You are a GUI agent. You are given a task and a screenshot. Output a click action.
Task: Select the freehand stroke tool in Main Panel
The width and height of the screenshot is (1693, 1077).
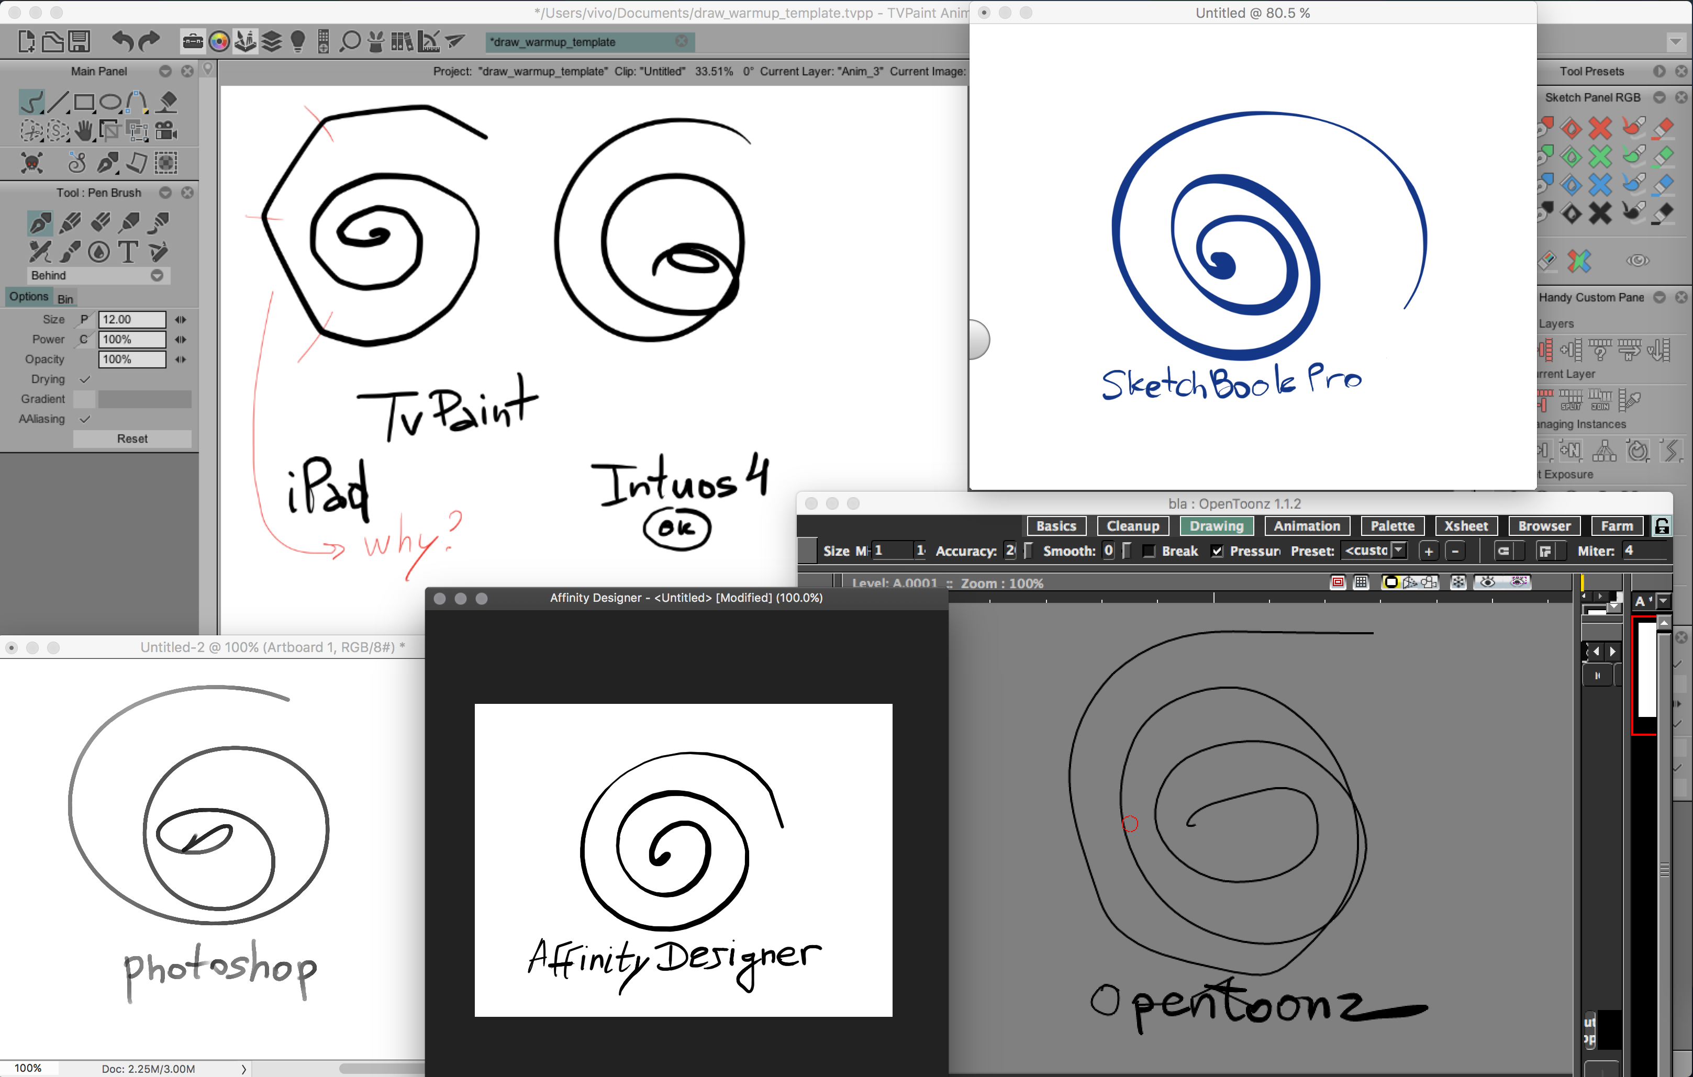click(x=31, y=103)
